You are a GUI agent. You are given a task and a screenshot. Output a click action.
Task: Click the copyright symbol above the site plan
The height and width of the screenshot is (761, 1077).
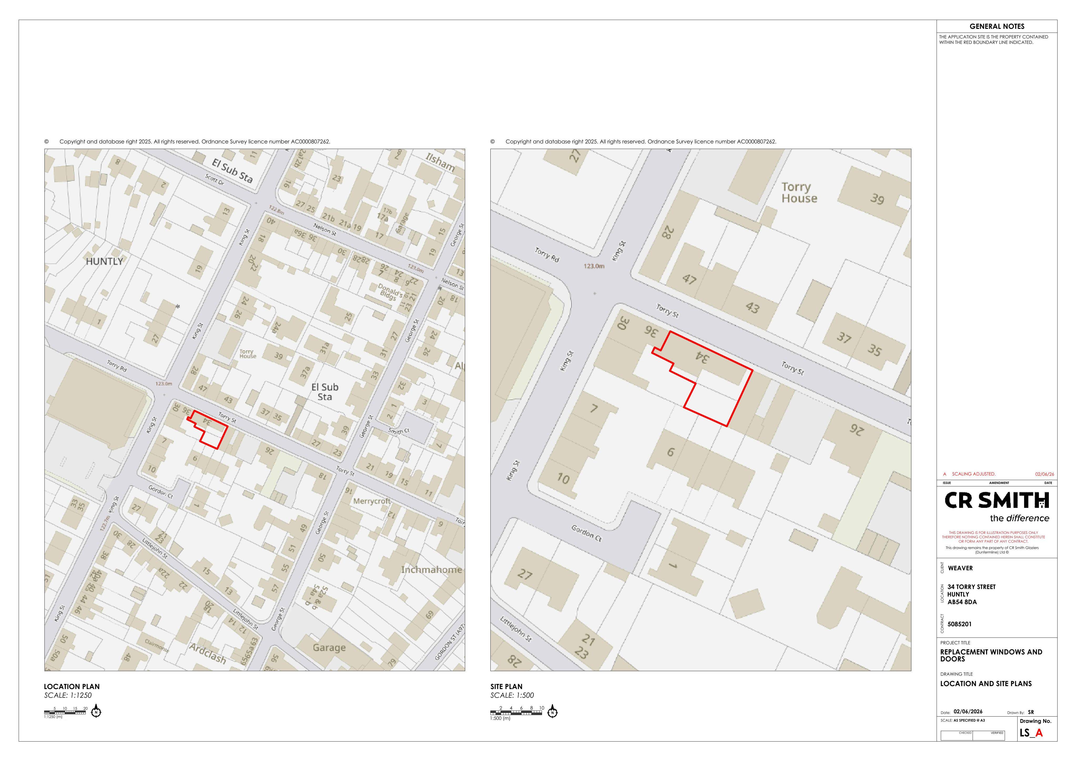tap(492, 142)
